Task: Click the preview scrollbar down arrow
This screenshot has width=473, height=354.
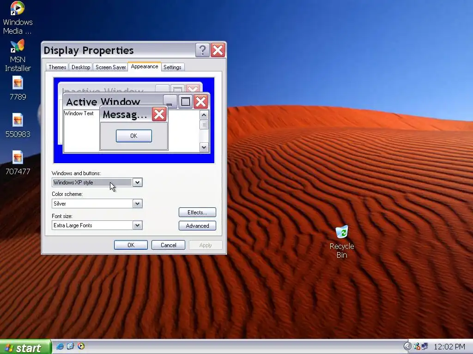Action: pos(204,147)
